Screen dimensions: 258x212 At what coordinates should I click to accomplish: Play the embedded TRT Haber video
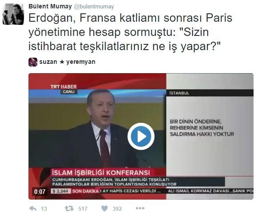[x=141, y=136]
